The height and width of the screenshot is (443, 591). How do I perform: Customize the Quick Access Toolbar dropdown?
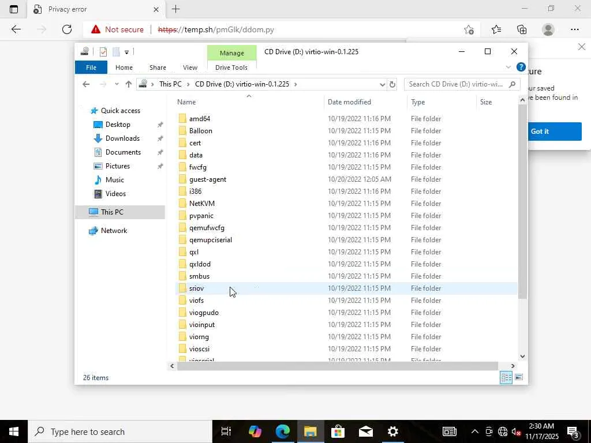pos(126,52)
